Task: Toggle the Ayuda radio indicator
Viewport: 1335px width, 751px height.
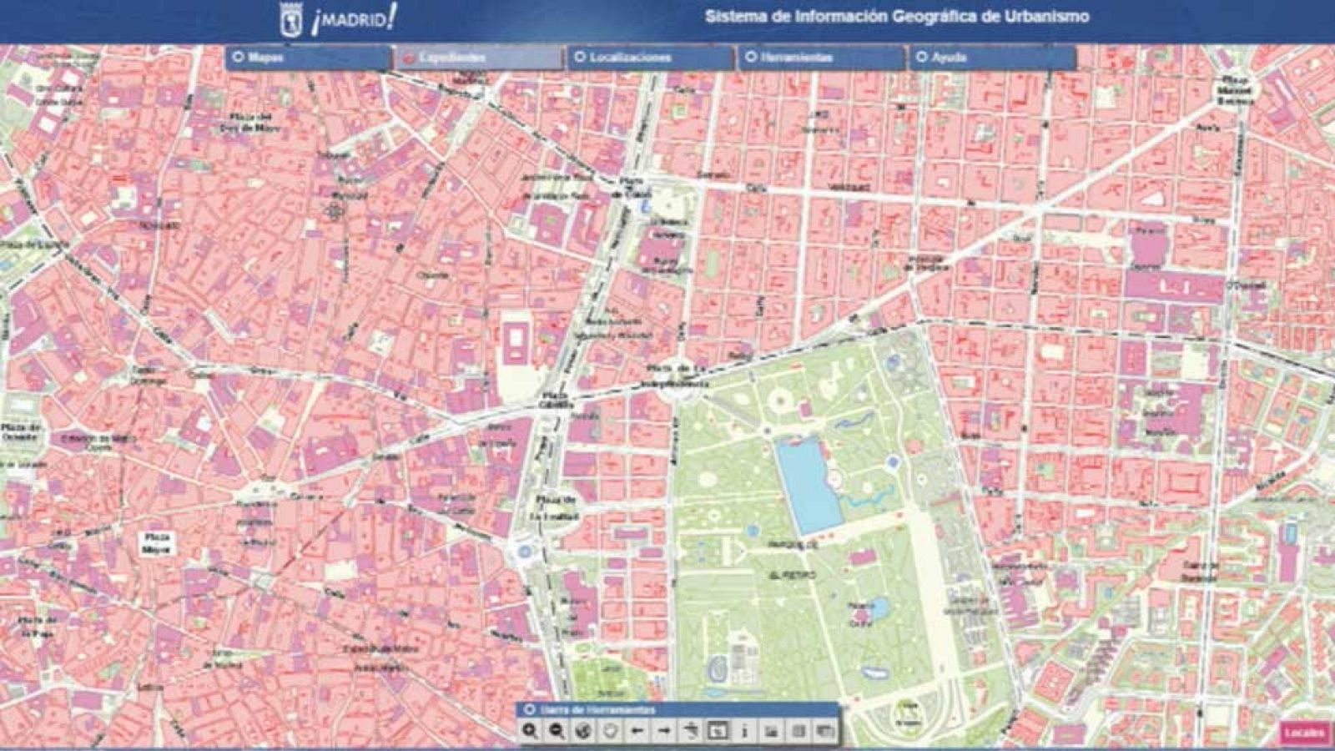Action: [x=923, y=56]
